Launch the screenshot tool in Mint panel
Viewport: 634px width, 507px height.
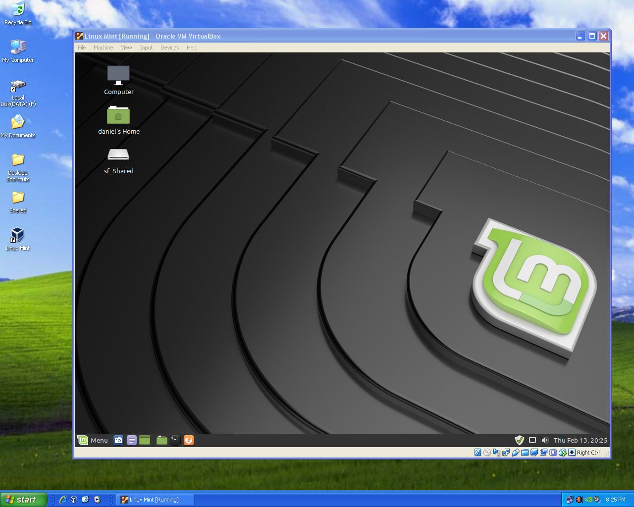coord(118,440)
